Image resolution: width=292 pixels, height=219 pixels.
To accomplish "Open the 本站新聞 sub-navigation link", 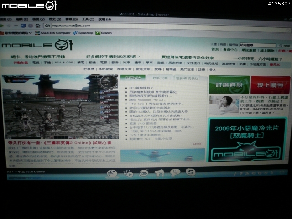I will click(105, 69).
